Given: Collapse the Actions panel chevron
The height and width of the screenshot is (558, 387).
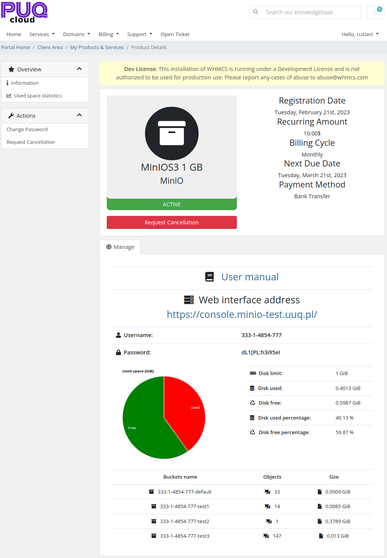Looking at the screenshot, I should (x=79, y=115).
